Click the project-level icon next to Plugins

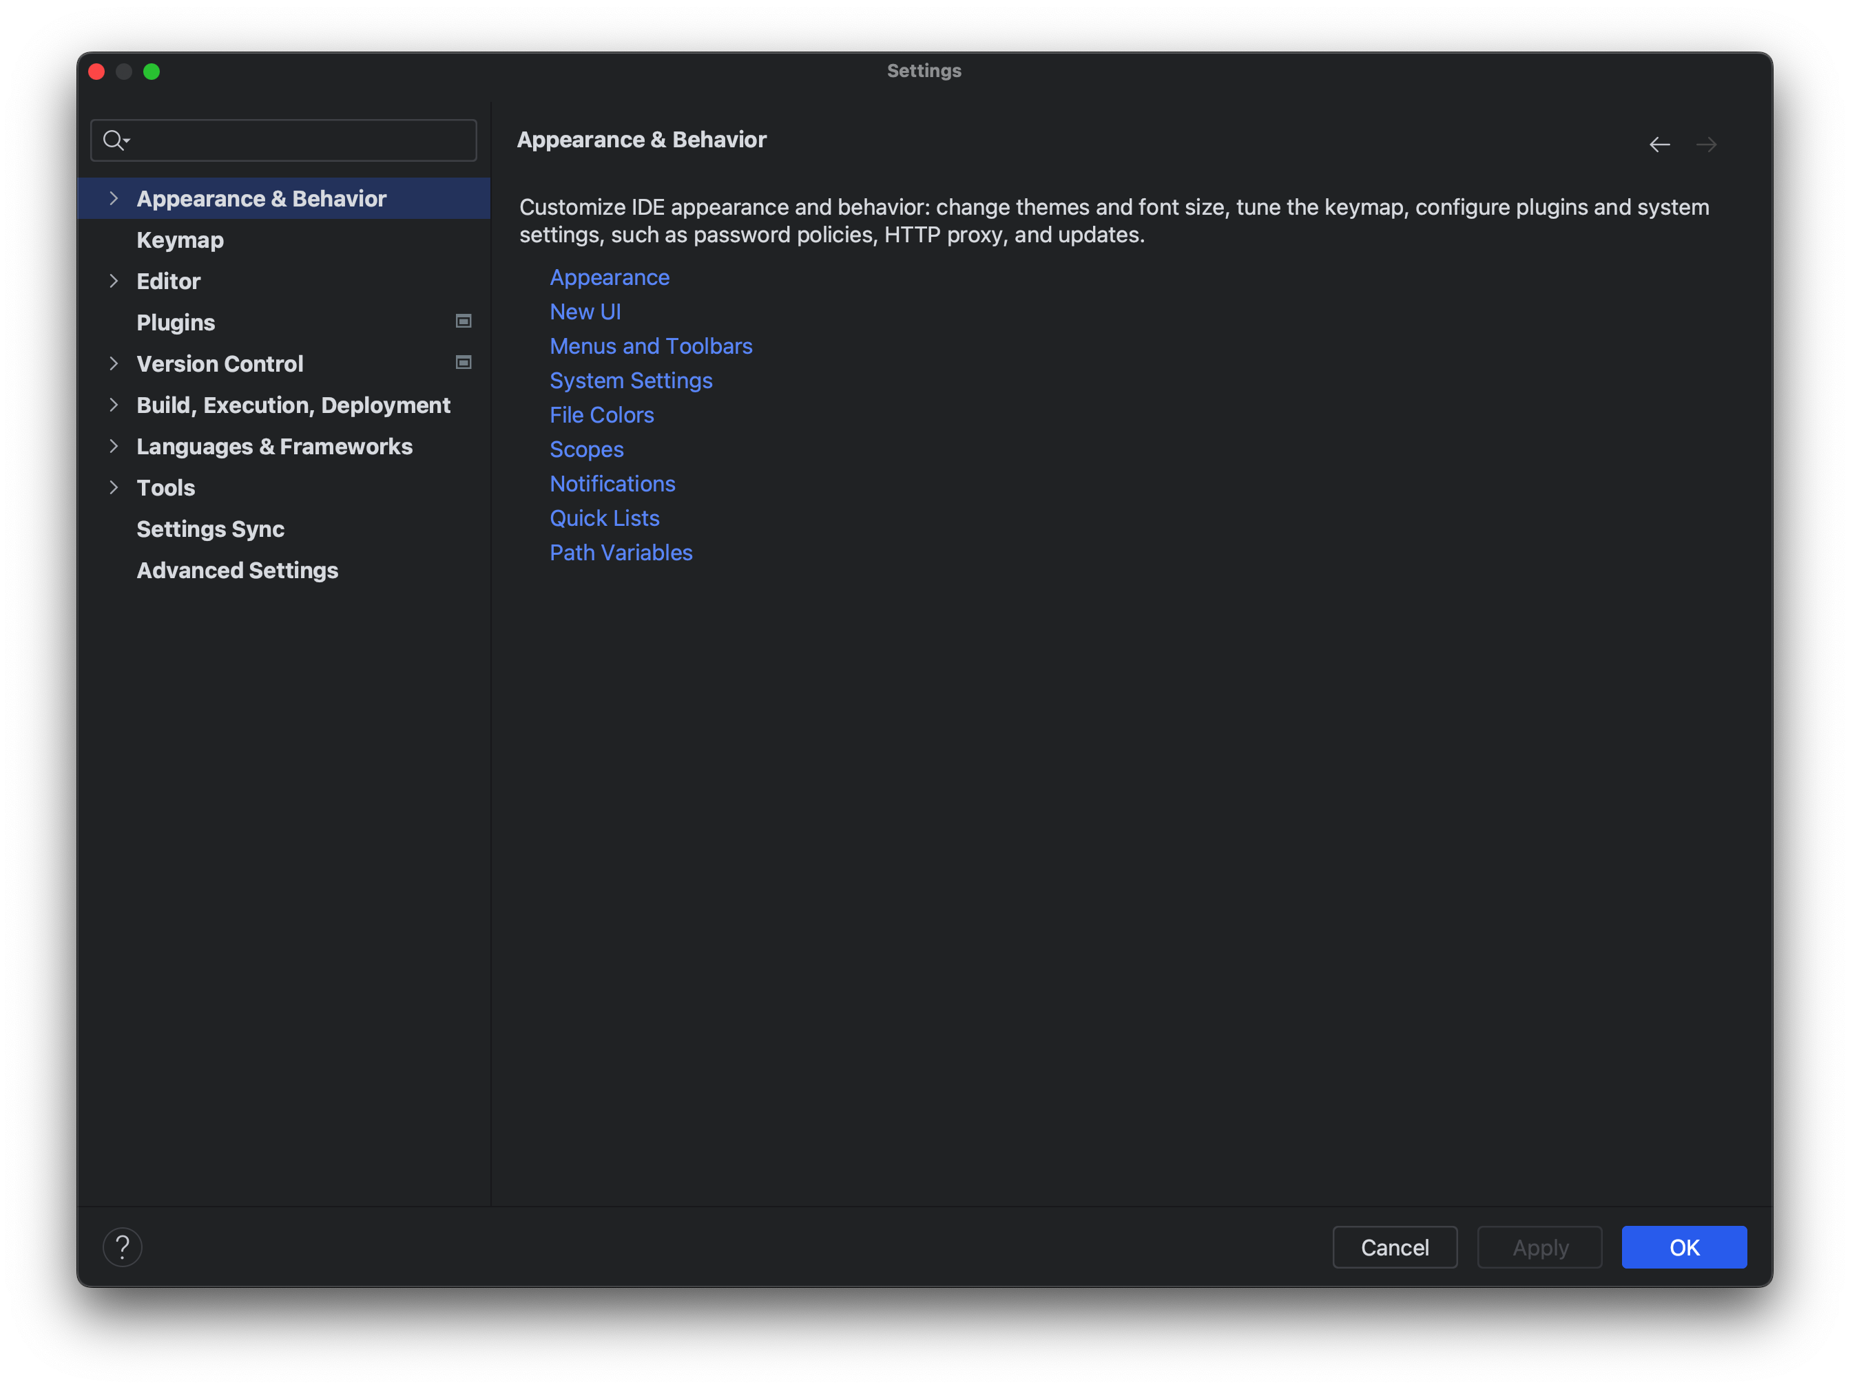pos(464,321)
